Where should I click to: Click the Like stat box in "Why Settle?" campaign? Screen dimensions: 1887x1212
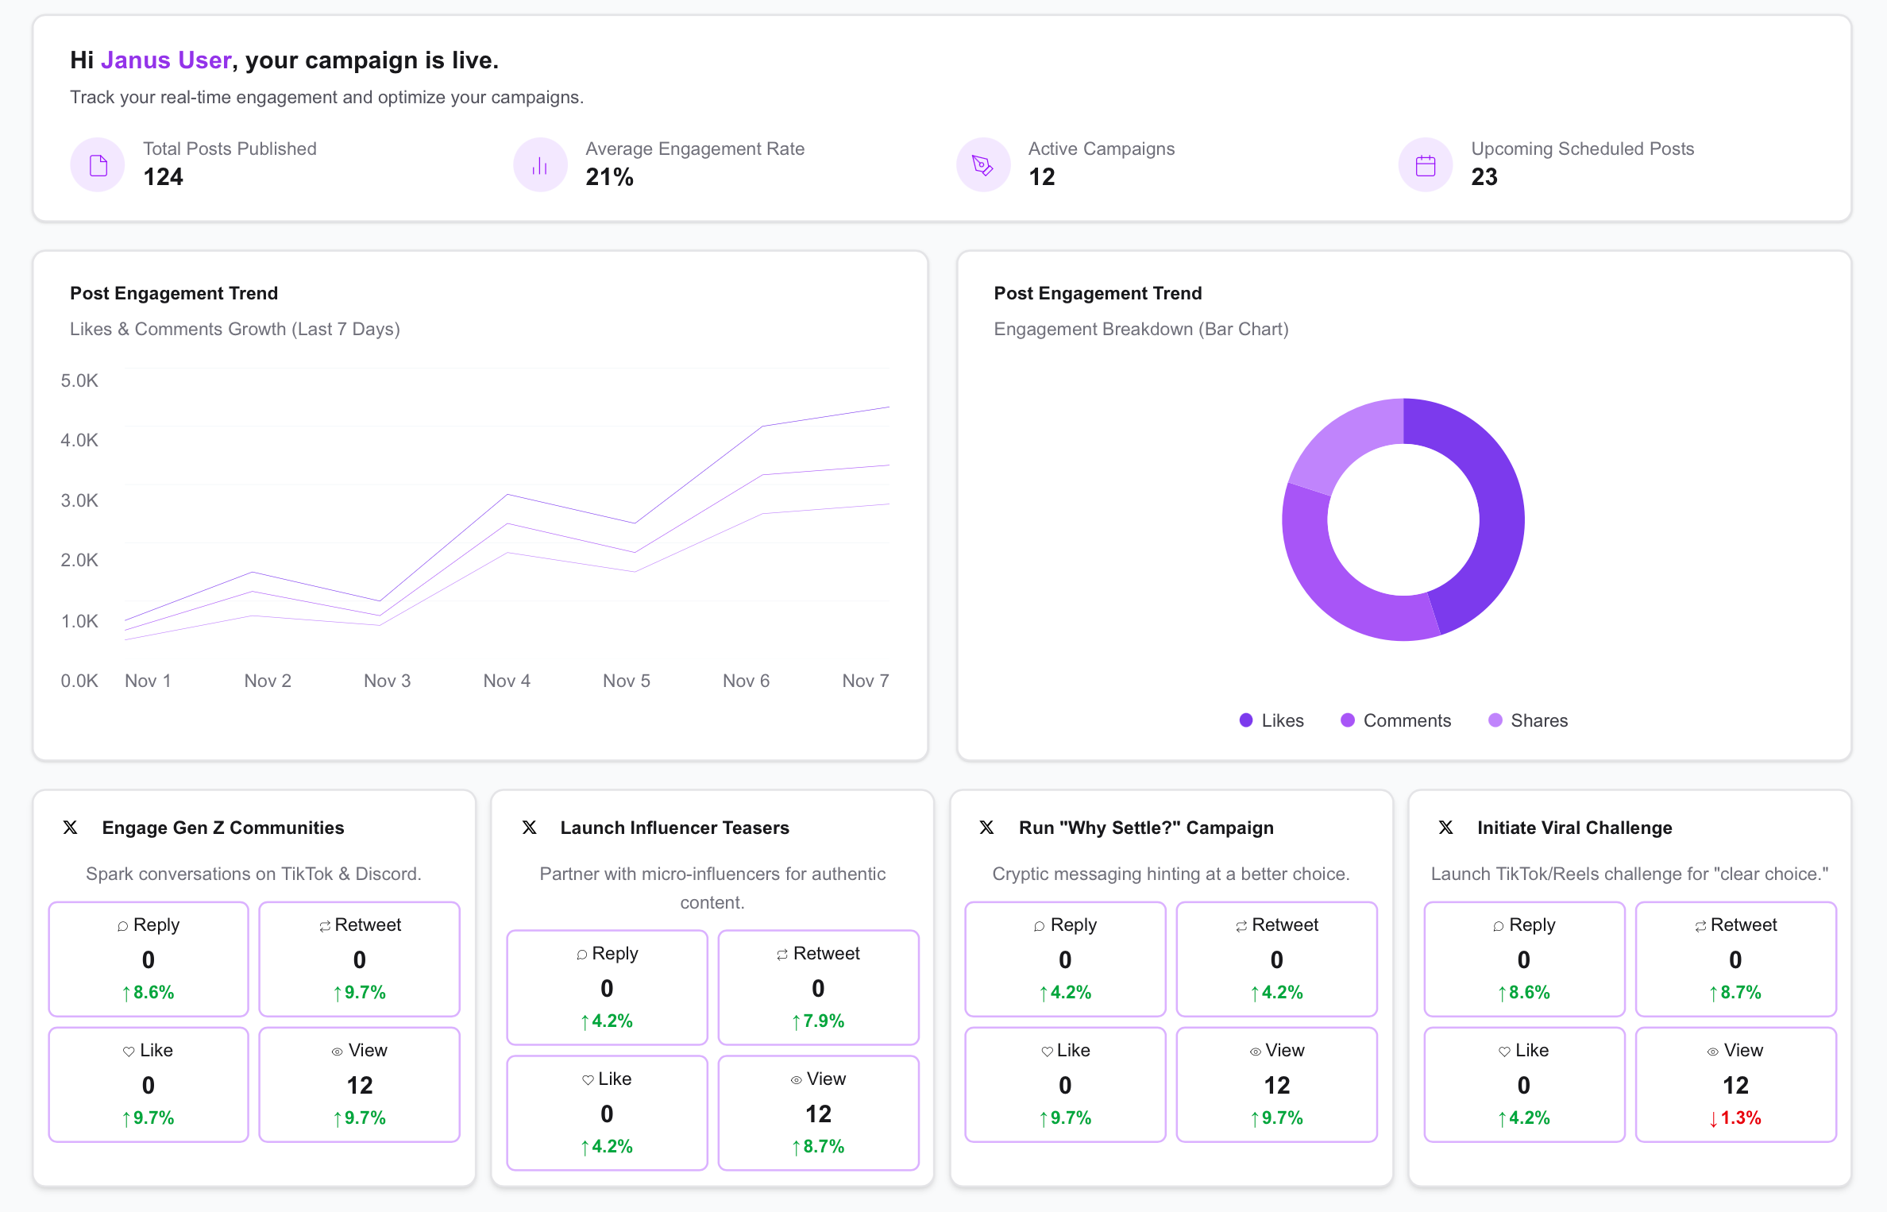(x=1065, y=1084)
